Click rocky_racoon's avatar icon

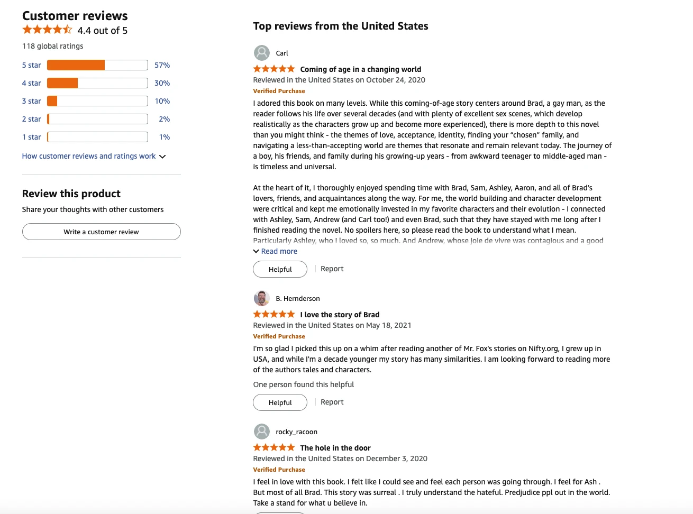coord(261,432)
